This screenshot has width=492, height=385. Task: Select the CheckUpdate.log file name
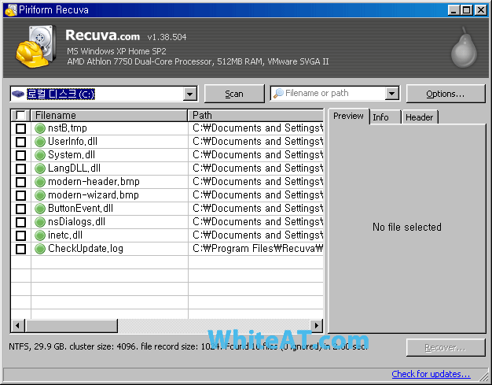(86, 249)
